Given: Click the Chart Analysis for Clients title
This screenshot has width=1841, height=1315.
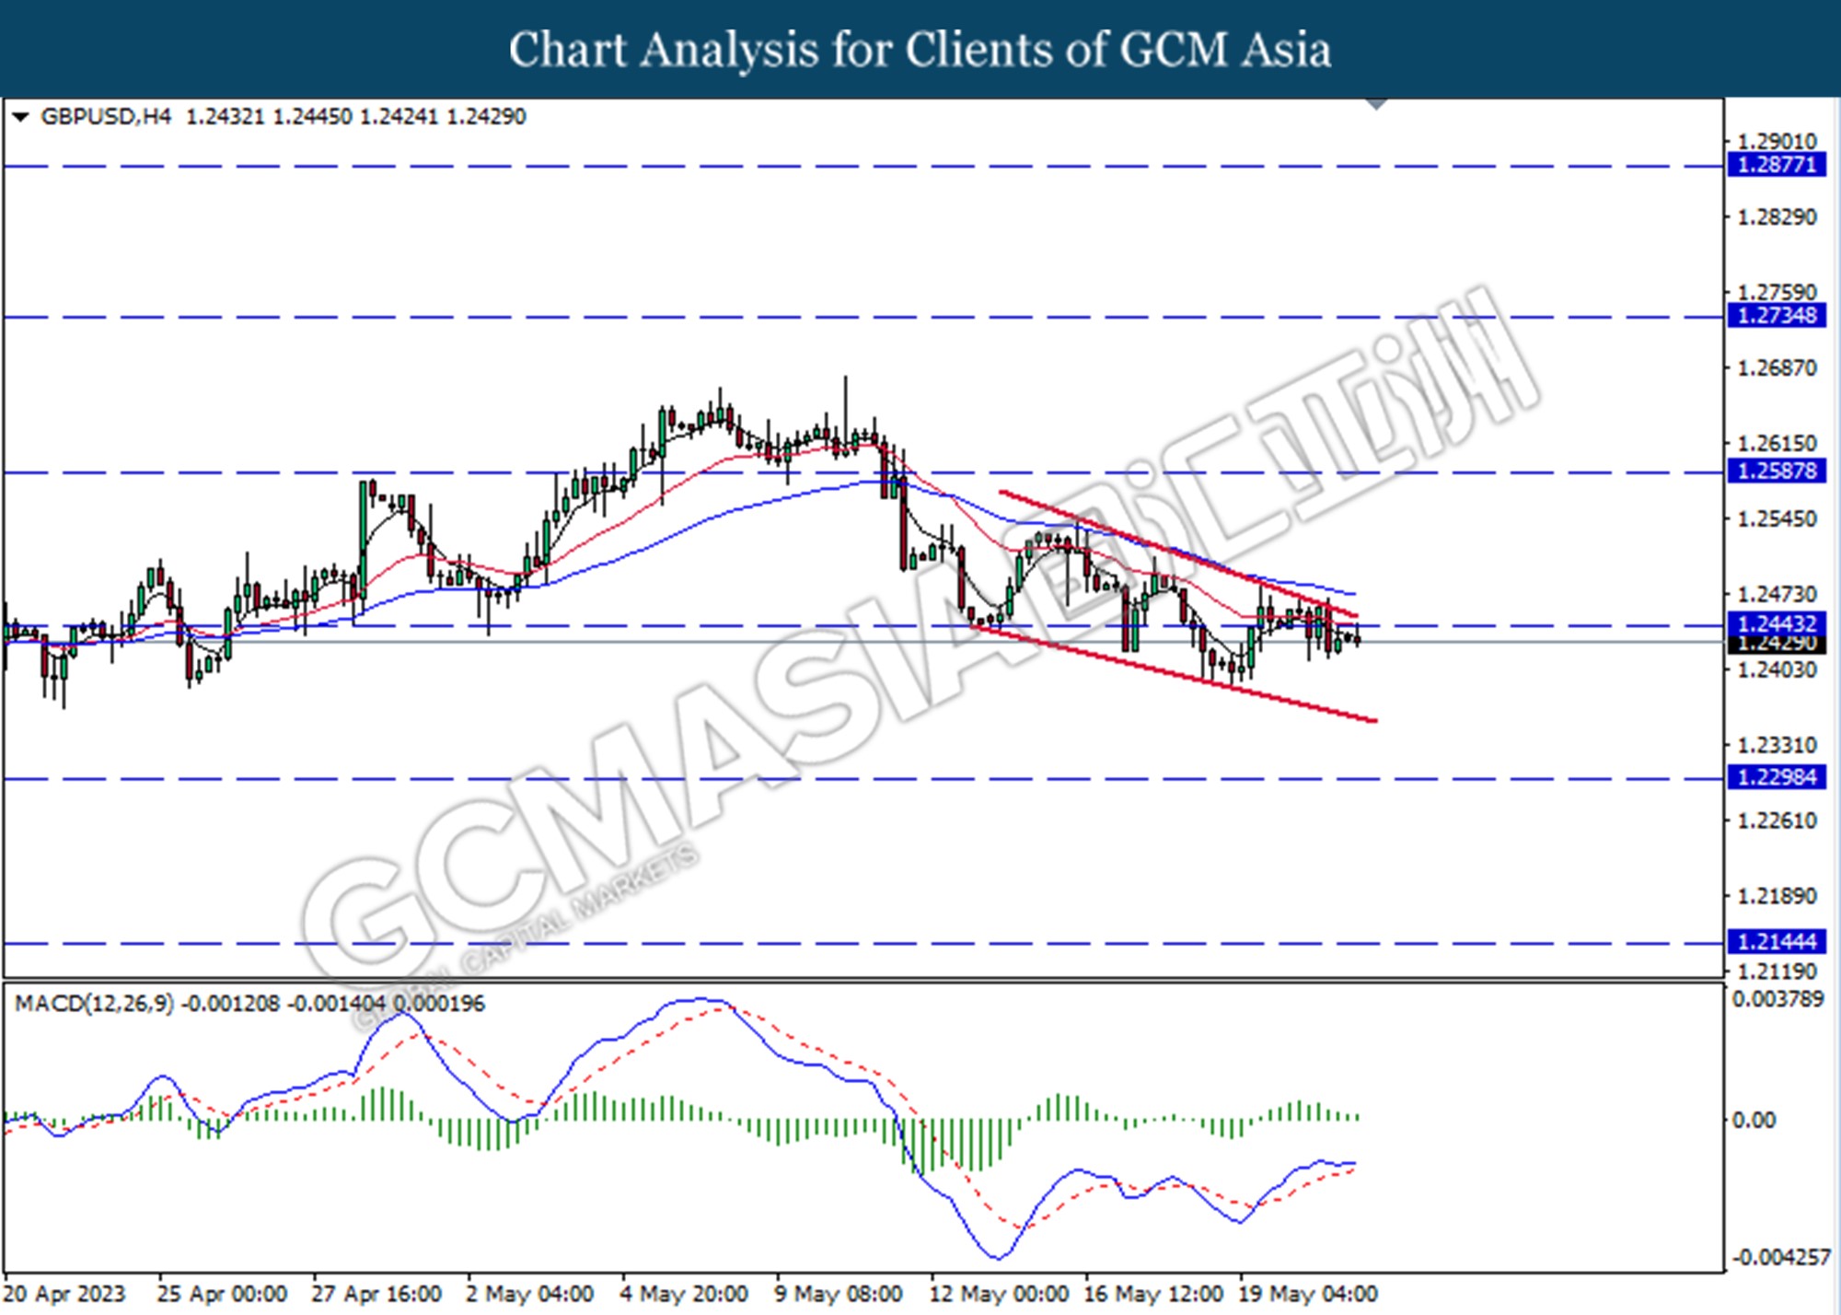Looking at the screenshot, I should tap(920, 49).
